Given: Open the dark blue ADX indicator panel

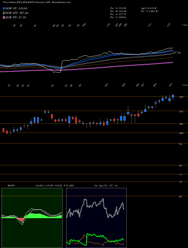Looking at the screenshot, I should pyautogui.click(x=96, y=218).
